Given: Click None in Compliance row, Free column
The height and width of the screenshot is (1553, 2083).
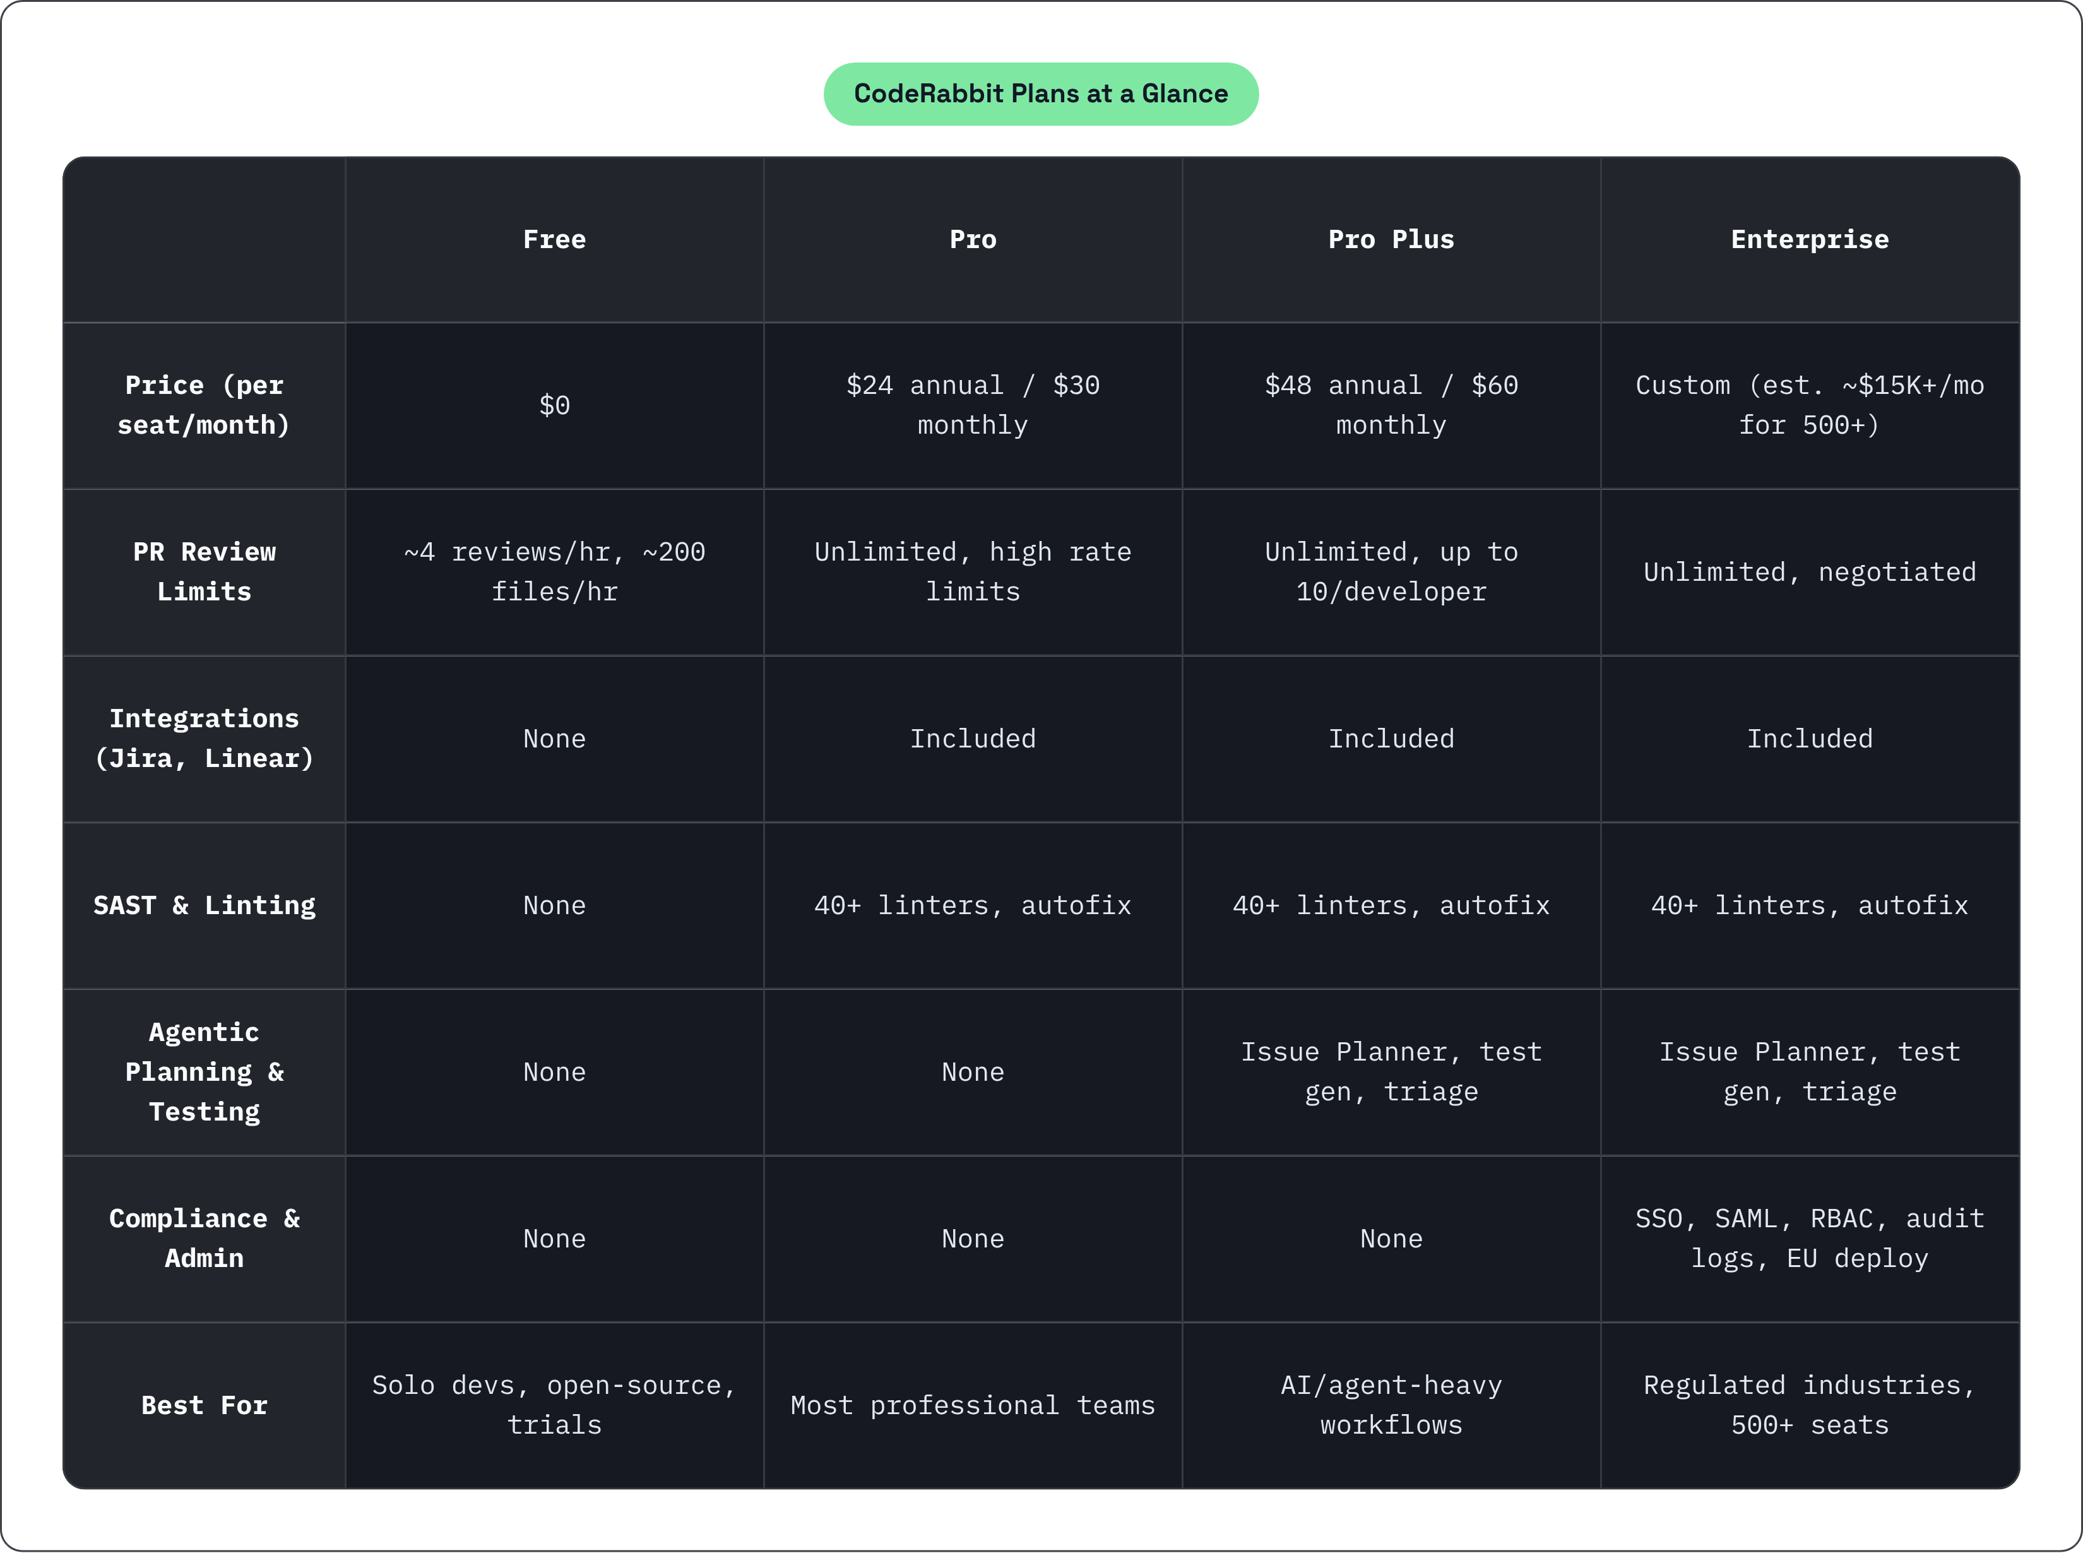Looking at the screenshot, I should coord(555,1238).
